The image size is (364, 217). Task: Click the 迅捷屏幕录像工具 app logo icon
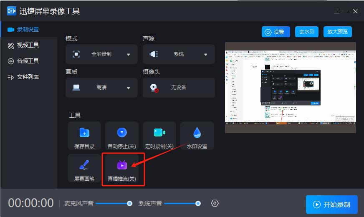click(x=12, y=11)
